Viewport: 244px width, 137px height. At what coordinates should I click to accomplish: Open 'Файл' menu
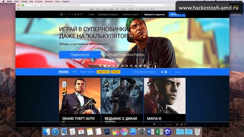tap(16, 2)
